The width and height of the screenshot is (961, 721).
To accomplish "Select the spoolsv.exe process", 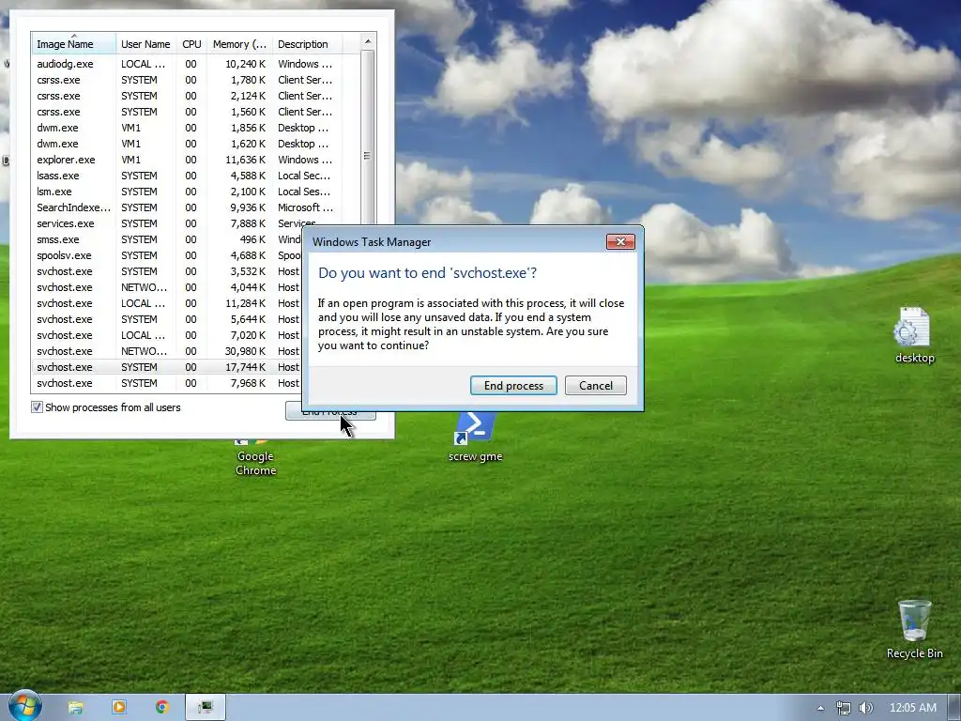I will click(x=167, y=255).
